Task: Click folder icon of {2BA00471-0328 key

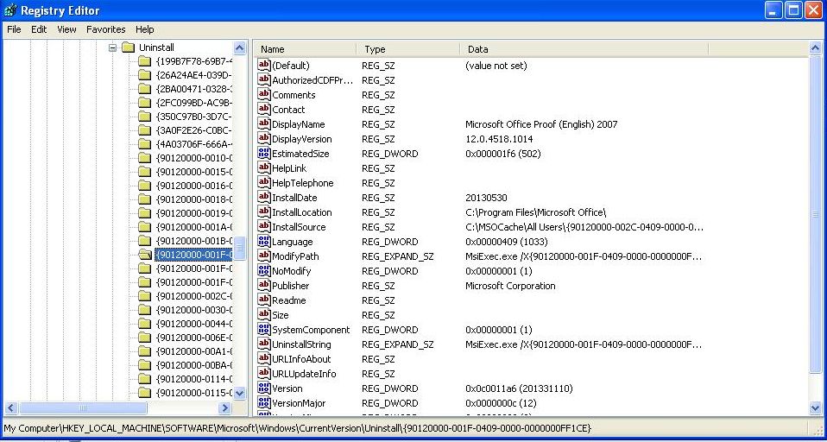Action: point(144,89)
